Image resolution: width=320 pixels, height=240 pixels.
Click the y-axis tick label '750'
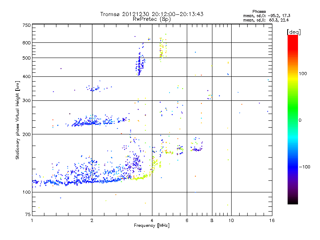26,25
